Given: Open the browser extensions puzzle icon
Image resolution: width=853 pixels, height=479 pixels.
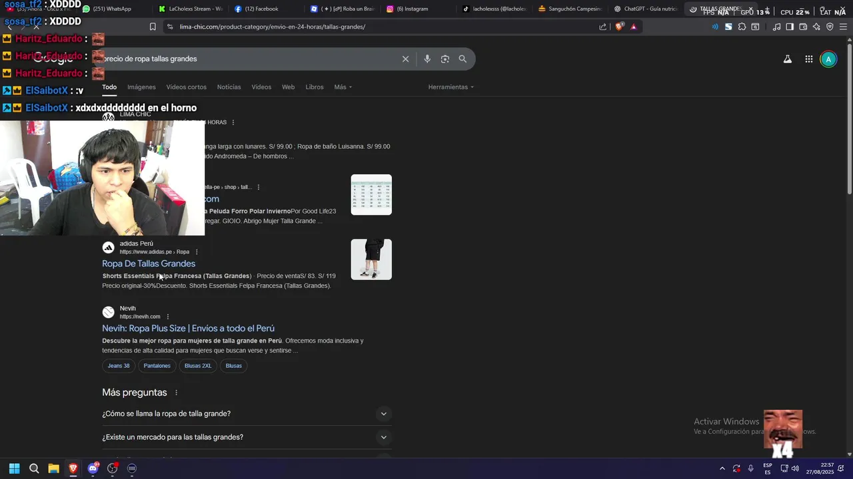Looking at the screenshot, I should click(742, 27).
